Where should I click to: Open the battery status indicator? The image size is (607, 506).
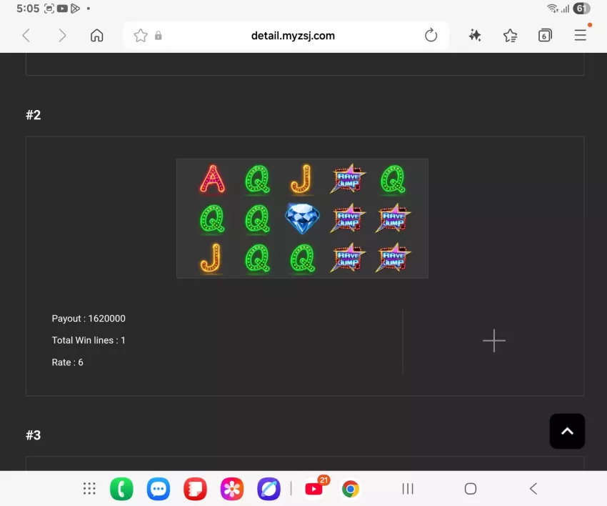click(x=581, y=8)
